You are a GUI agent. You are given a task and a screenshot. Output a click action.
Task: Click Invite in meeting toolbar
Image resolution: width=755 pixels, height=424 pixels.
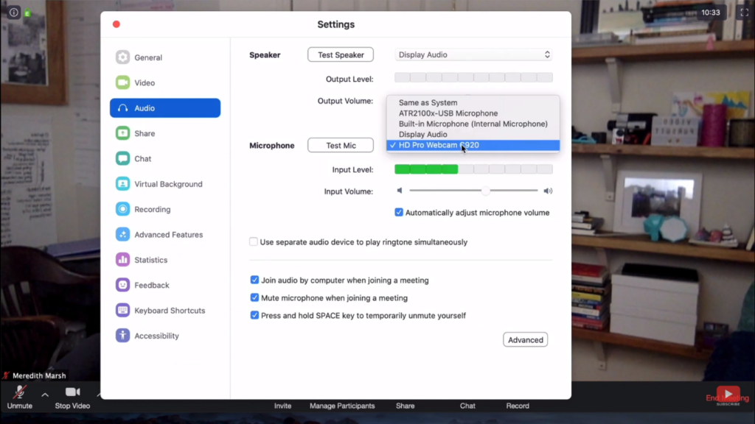click(x=282, y=406)
